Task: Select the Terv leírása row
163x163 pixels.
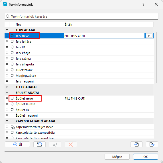Action: click(79, 42)
